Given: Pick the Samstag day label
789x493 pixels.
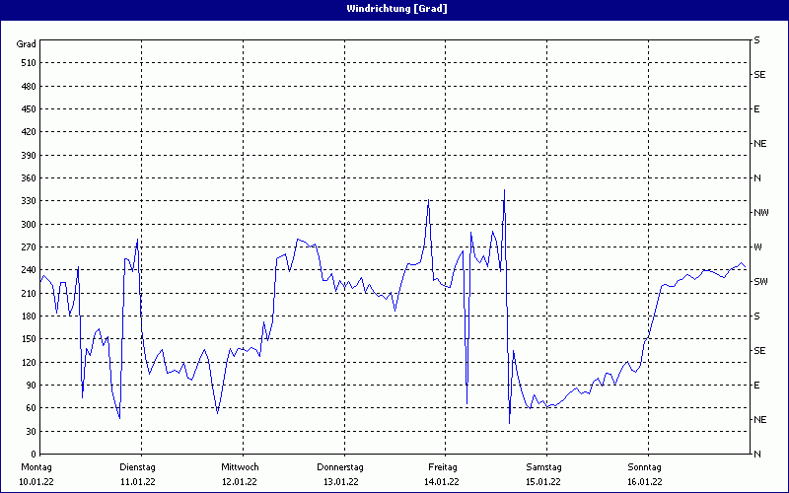Looking at the screenshot, I should point(543,466).
